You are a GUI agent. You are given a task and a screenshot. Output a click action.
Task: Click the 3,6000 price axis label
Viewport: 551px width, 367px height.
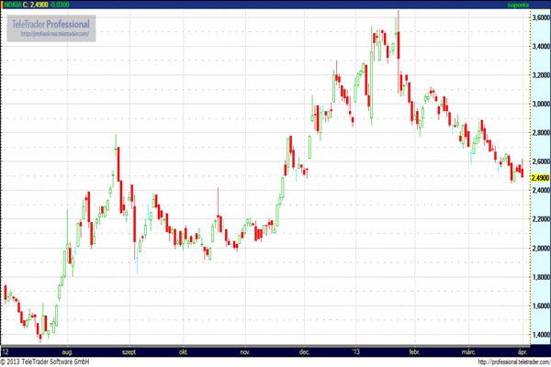(539, 17)
